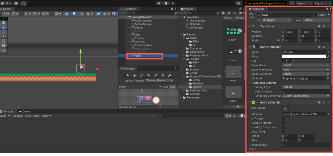
Task: Switch to the Console tab
Action: tap(7, 111)
